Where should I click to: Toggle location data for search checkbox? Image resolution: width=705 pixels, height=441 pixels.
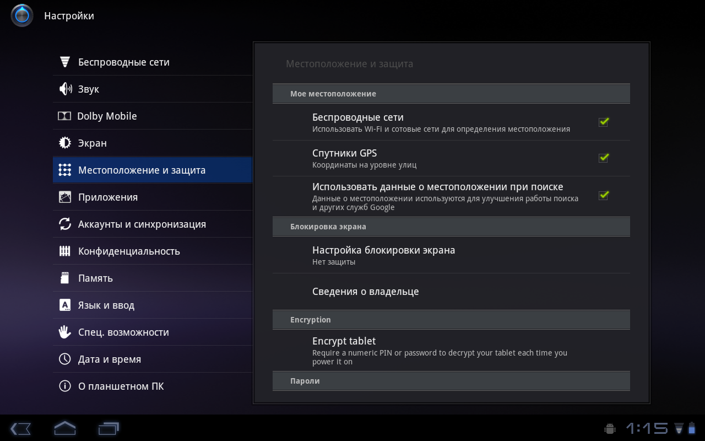[x=604, y=195]
